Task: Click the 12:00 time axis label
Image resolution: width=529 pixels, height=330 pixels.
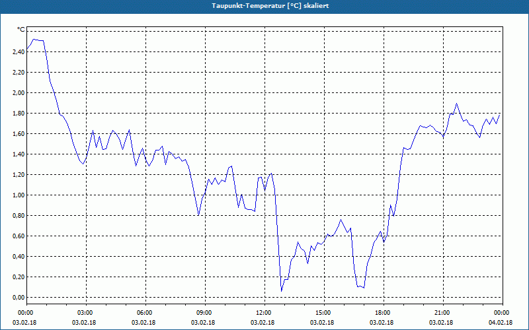Action: [264, 313]
